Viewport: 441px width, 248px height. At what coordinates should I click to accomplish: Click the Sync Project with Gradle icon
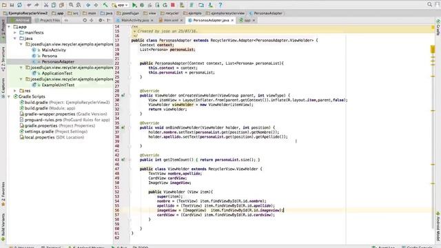(x=192, y=5)
